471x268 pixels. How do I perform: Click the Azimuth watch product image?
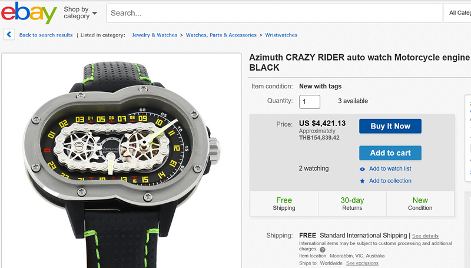tap(122, 159)
